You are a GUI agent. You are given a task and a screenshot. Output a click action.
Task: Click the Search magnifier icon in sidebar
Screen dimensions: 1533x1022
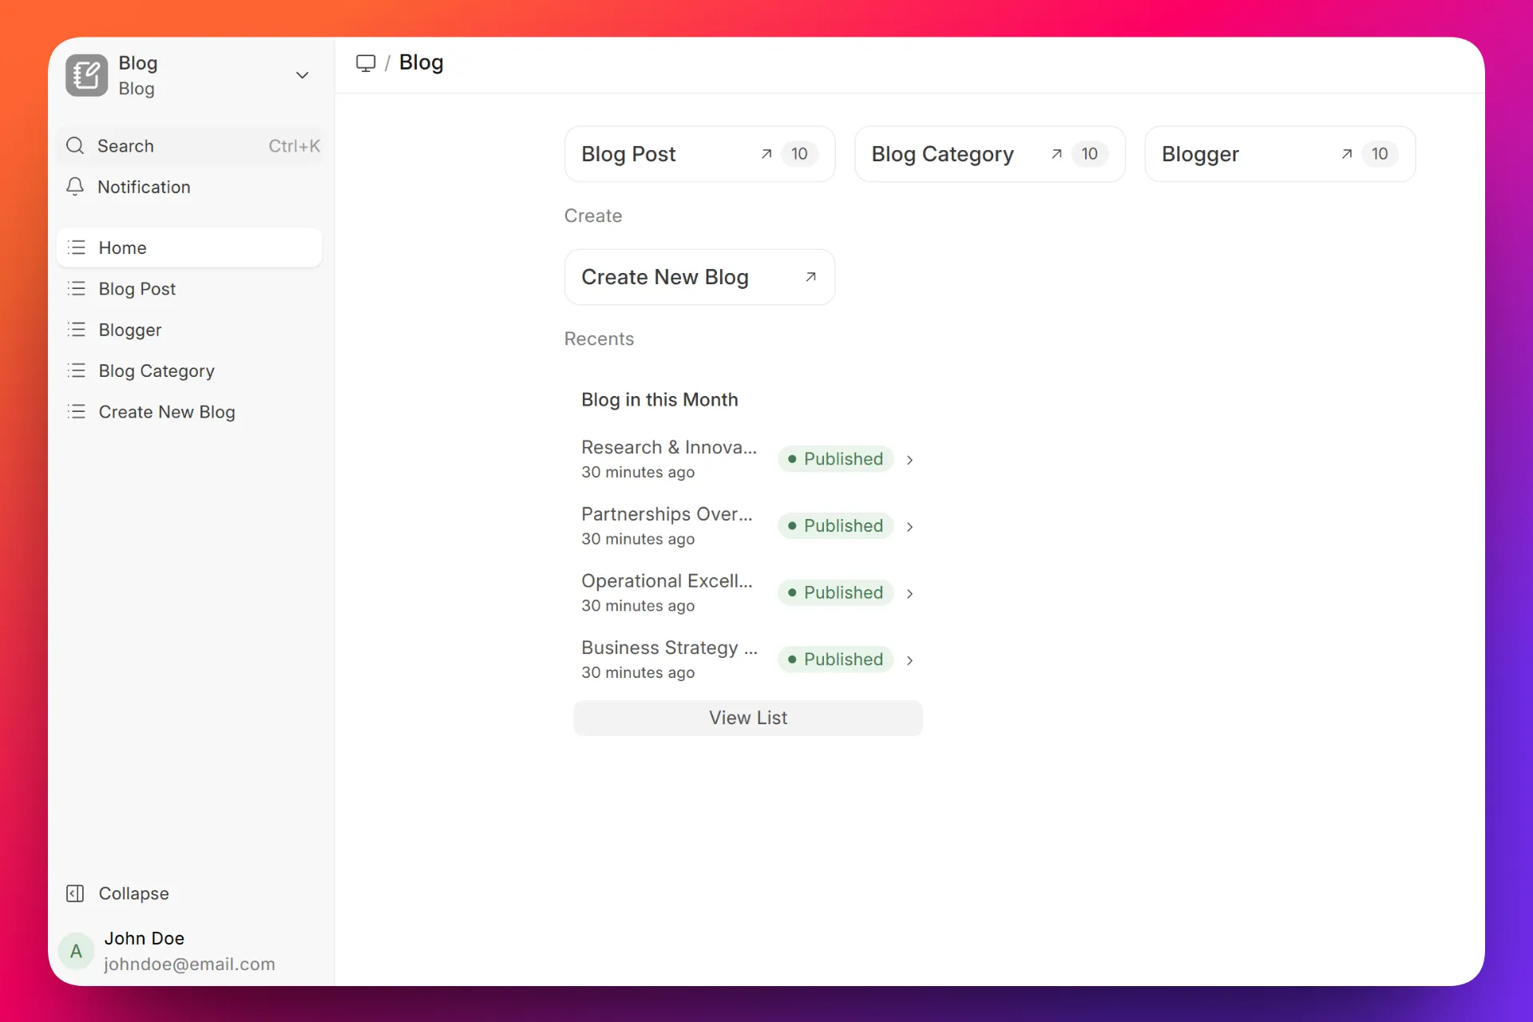(x=75, y=146)
